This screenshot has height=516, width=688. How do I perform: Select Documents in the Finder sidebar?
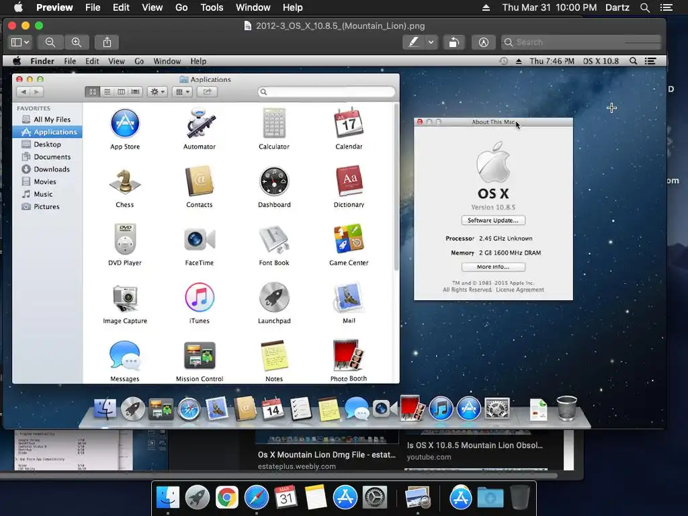pyautogui.click(x=46, y=157)
